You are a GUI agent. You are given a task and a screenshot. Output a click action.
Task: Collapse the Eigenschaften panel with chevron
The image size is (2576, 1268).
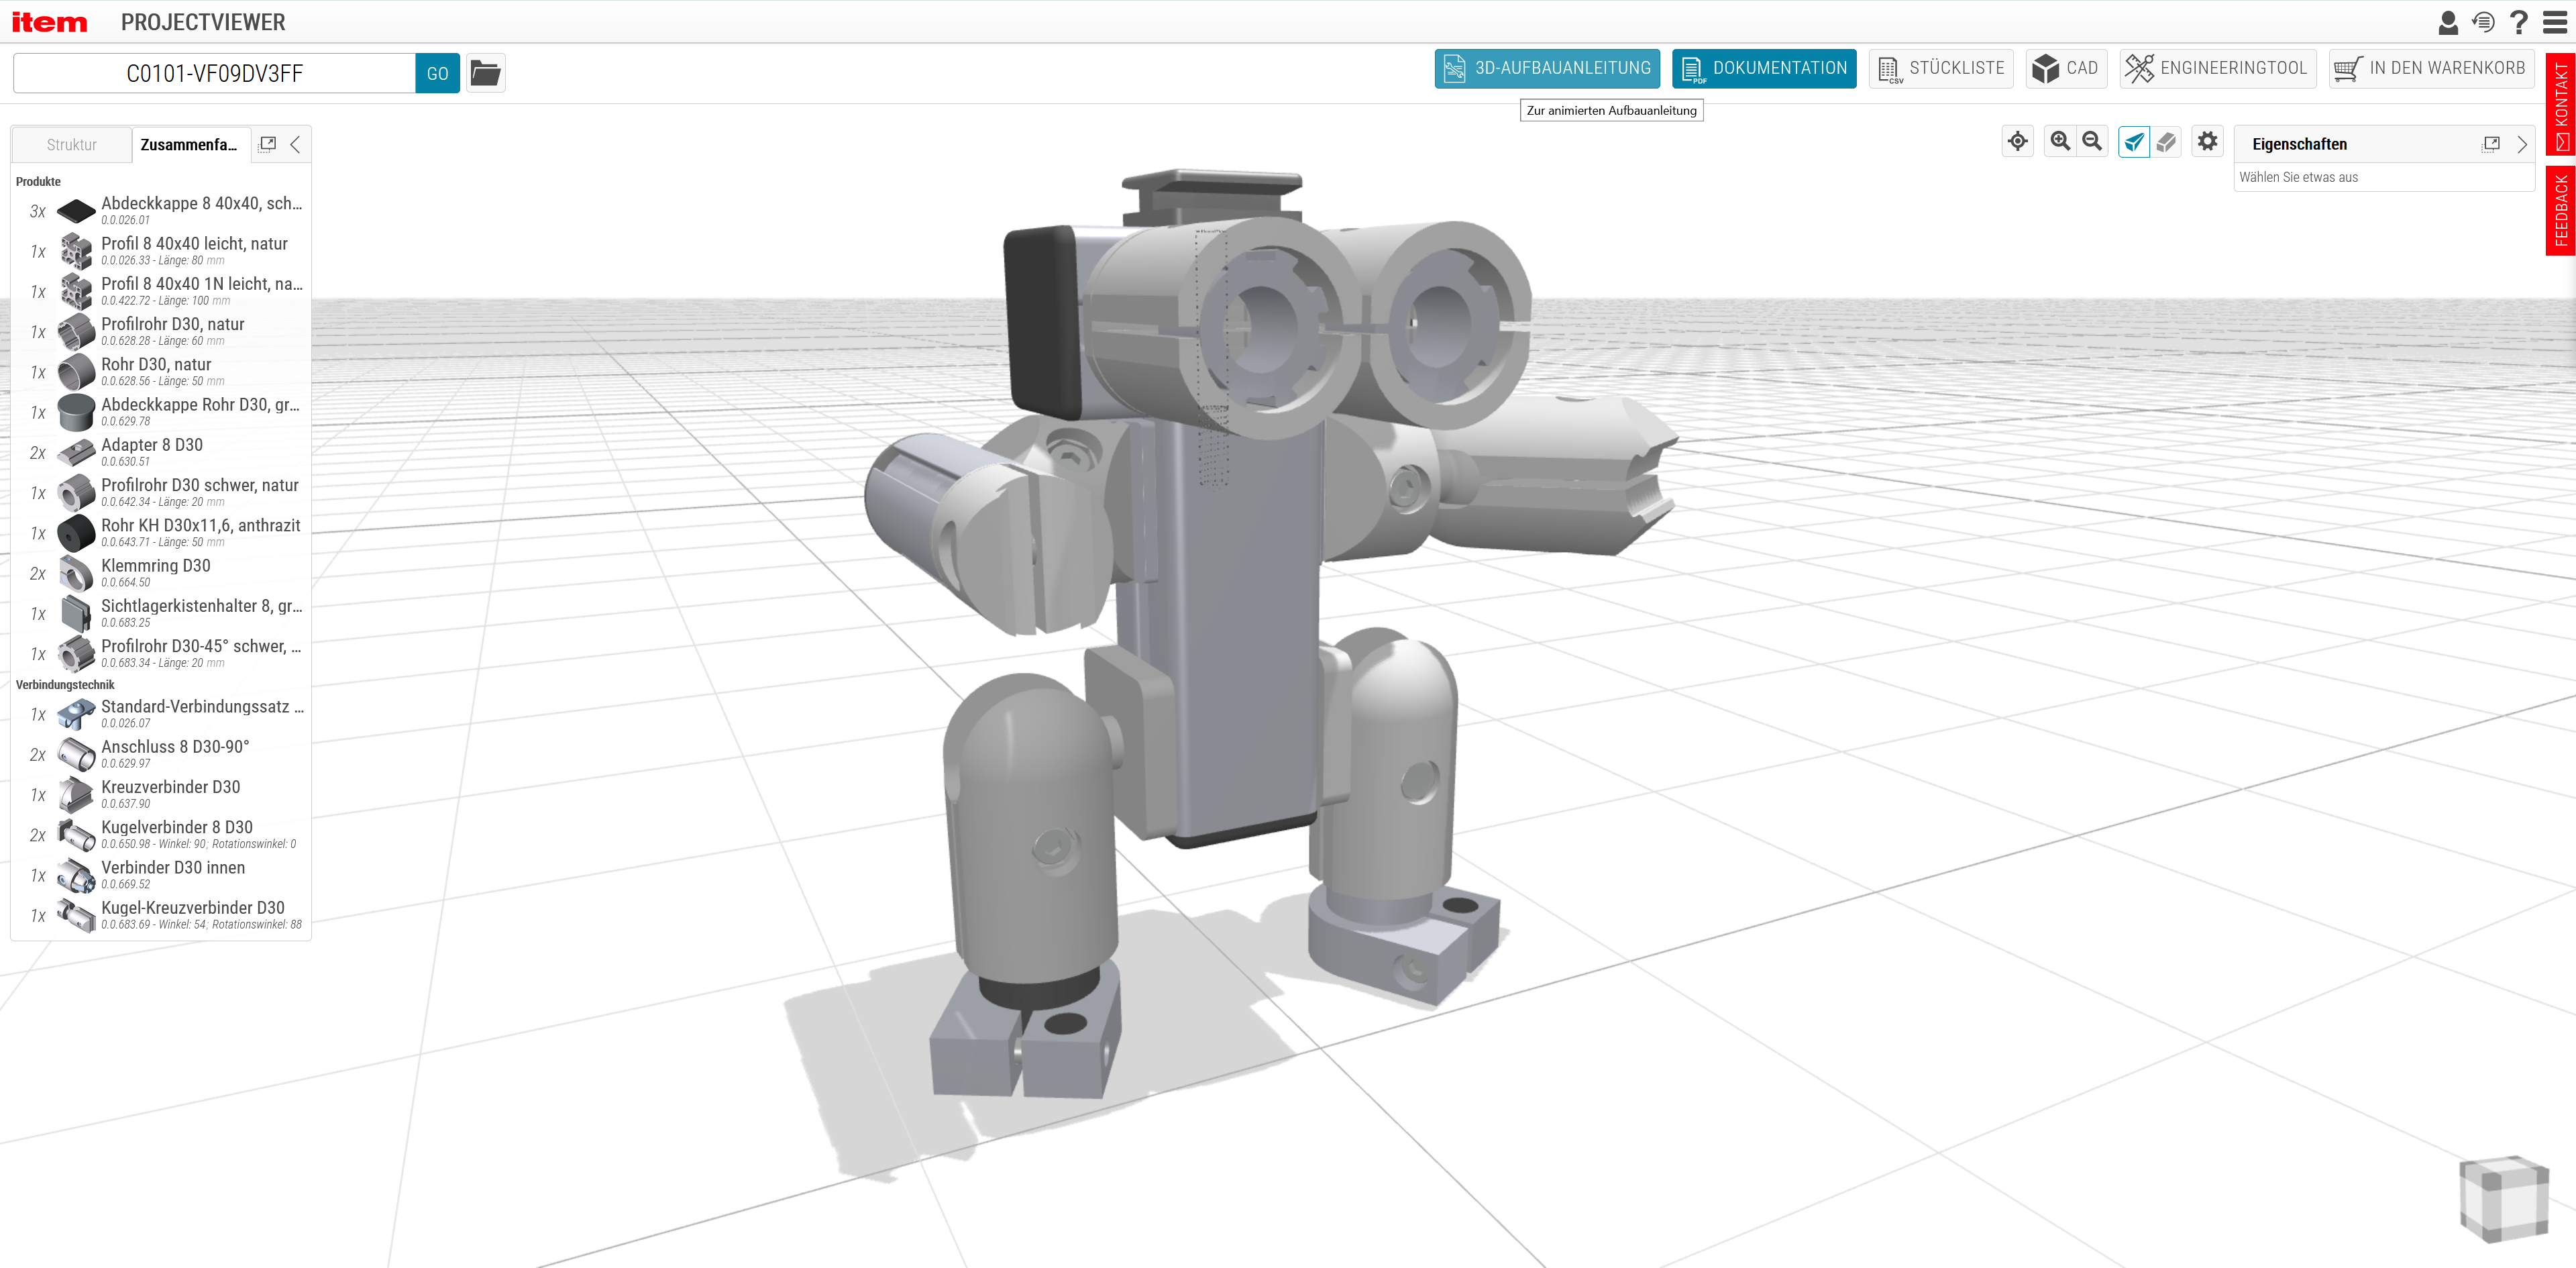(x=2522, y=144)
